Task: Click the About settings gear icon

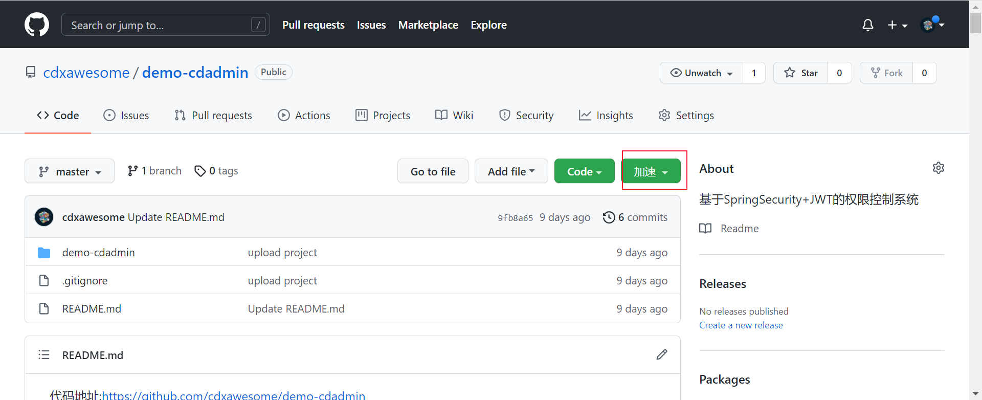Action: 938,168
